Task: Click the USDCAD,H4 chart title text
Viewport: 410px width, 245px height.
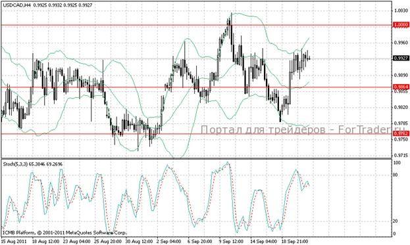Action: coord(17,5)
